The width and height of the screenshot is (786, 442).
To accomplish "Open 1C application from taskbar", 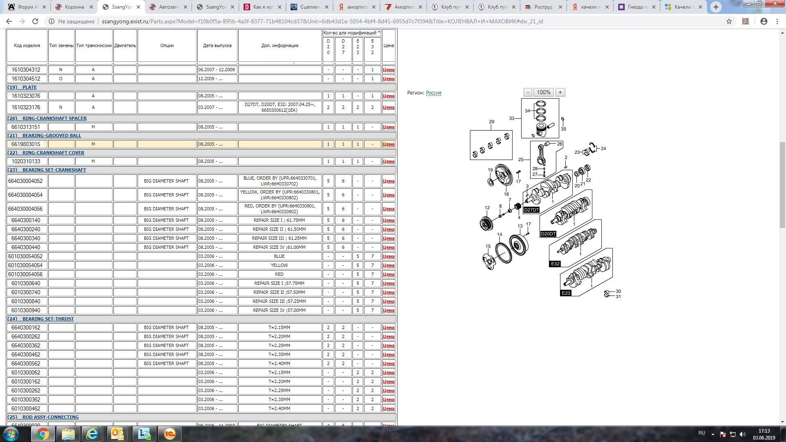I will tap(169, 434).
